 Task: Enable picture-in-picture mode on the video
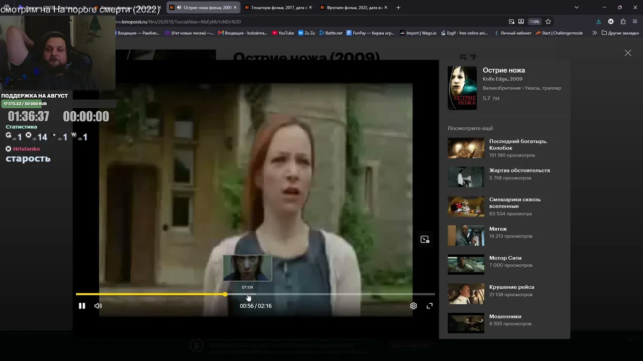point(425,240)
